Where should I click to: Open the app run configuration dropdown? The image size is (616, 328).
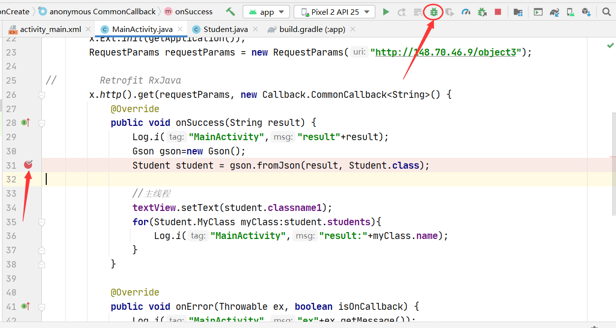click(x=266, y=12)
